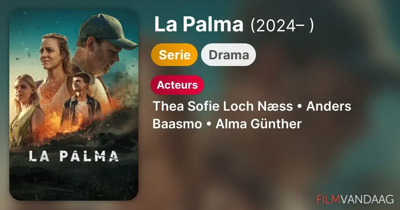The height and width of the screenshot is (210, 400).
Task: Open actor Alma Günther
Action: pos(259,124)
